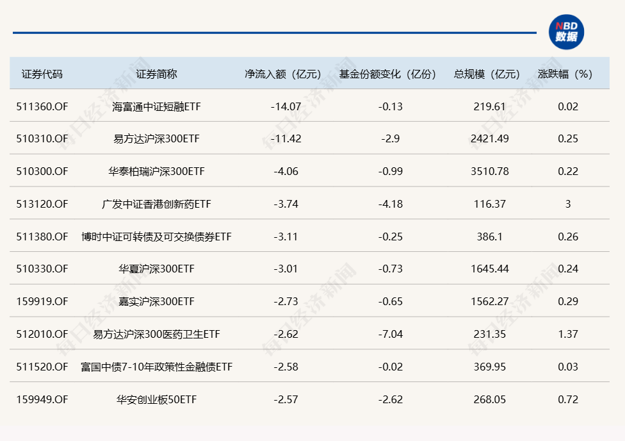Click the 证券代码 column header
This screenshot has height=441, width=625.
(42, 74)
